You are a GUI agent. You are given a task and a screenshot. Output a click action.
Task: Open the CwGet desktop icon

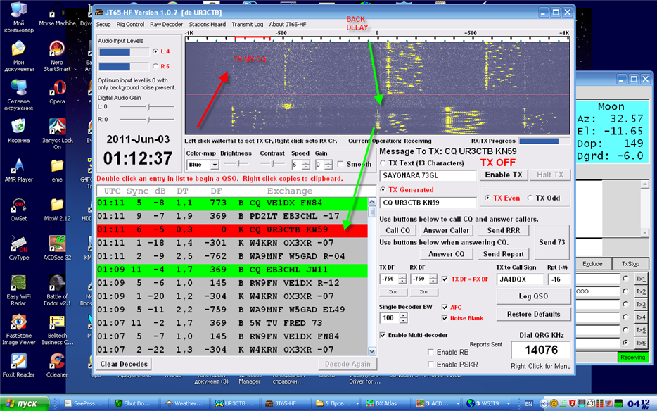(18, 206)
